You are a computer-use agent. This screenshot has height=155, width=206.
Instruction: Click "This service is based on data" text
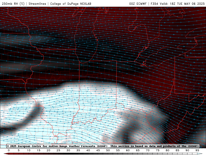133,146
